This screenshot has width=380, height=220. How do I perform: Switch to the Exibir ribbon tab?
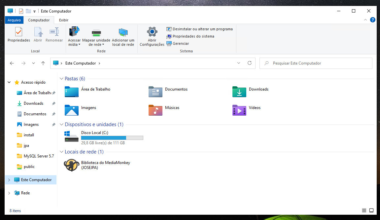(64, 20)
